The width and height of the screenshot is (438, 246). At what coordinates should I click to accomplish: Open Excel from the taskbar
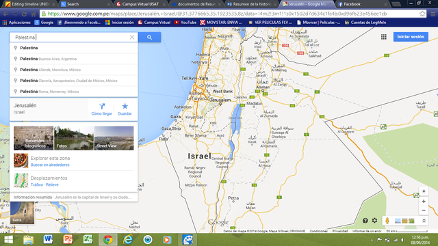(88, 240)
